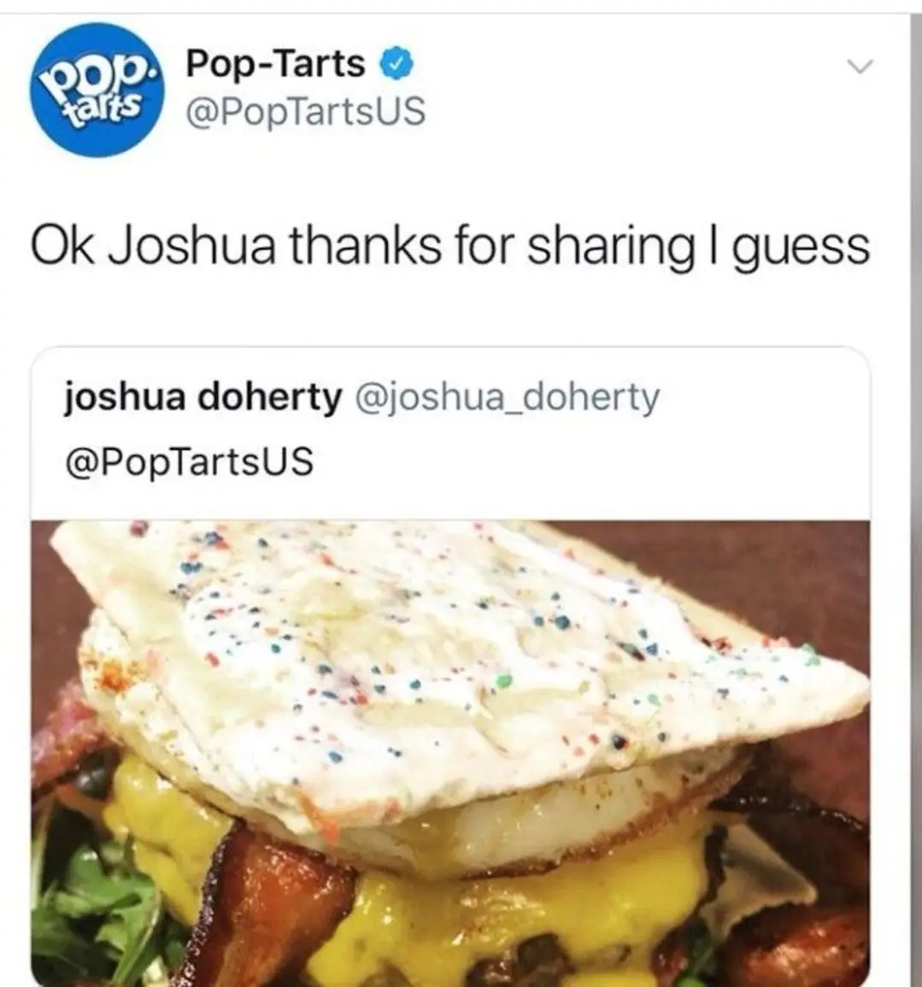The image size is (922, 987).
Task: Expand the tweet options chevron menu
Action: pyautogui.click(x=859, y=66)
